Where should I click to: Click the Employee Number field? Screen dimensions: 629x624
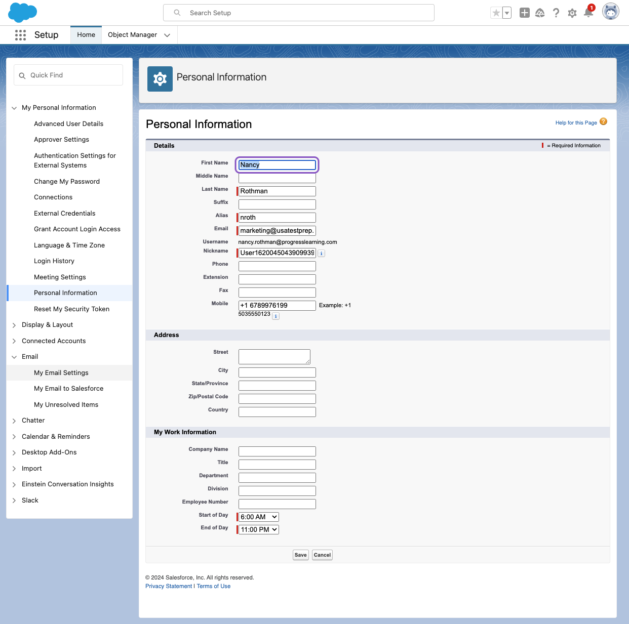(277, 504)
